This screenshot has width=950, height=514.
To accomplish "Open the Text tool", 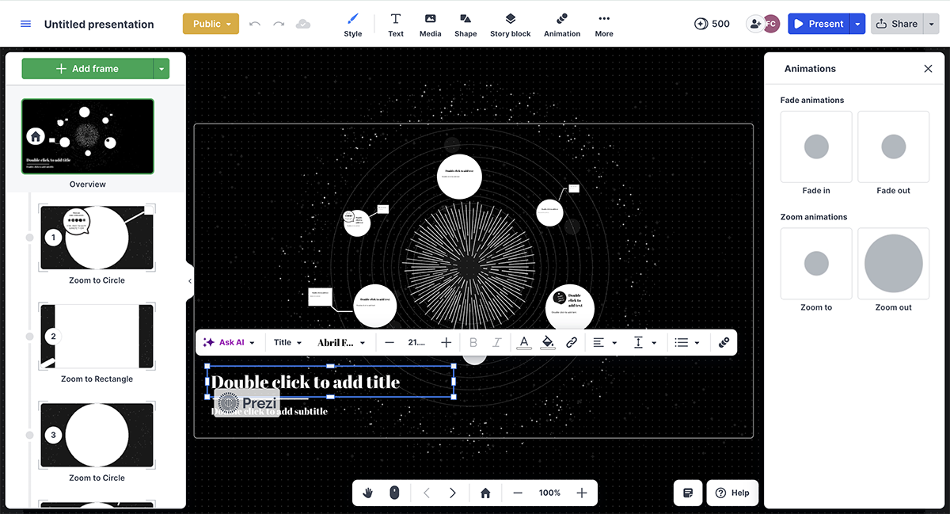I will [396, 25].
